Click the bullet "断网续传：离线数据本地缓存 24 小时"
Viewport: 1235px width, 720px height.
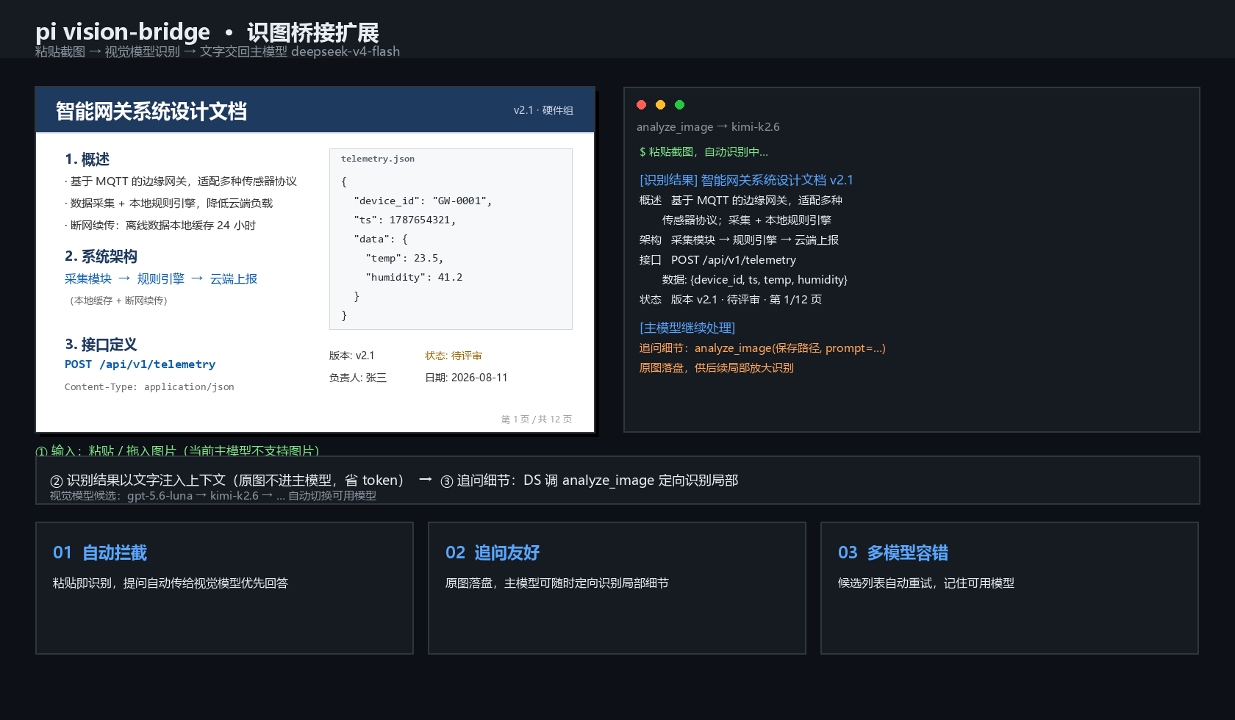(x=160, y=226)
